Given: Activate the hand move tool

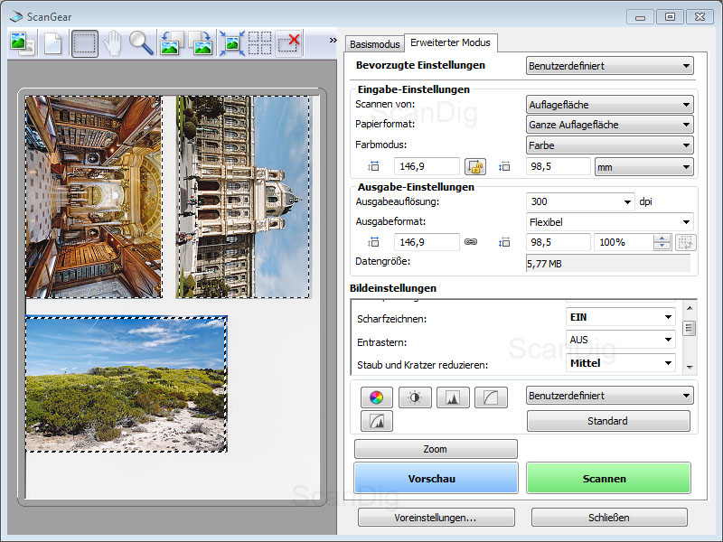Looking at the screenshot, I should tap(113, 42).
